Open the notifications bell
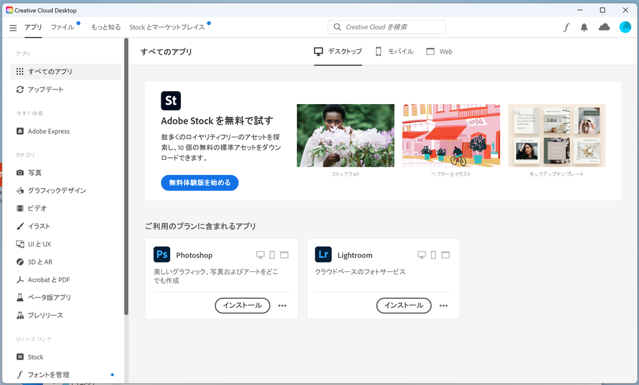 [x=584, y=27]
